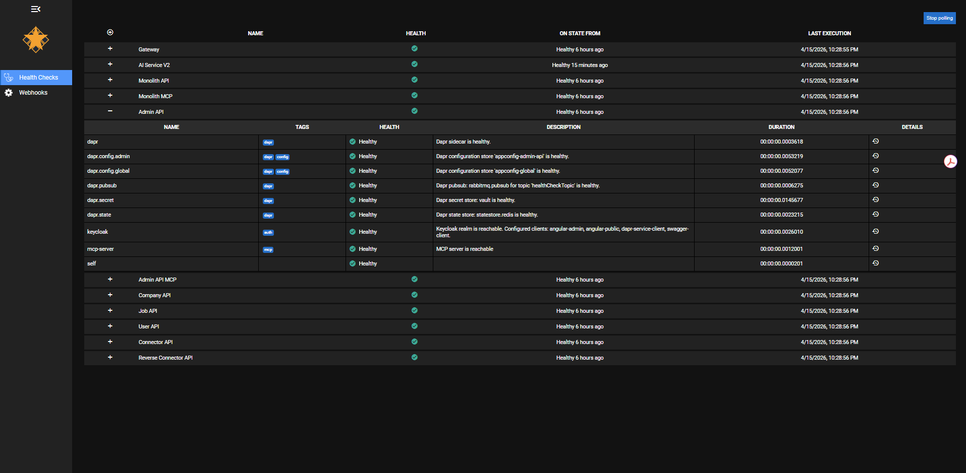The height and width of the screenshot is (473, 966).
Task: Show history details for mcp-server check
Action: tap(876, 249)
